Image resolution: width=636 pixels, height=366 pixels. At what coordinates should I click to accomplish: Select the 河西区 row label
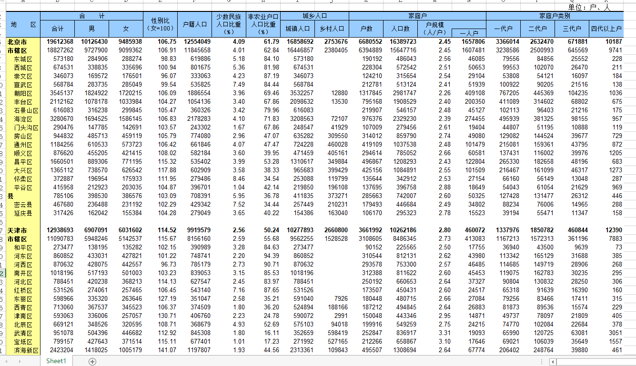[23, 265]
